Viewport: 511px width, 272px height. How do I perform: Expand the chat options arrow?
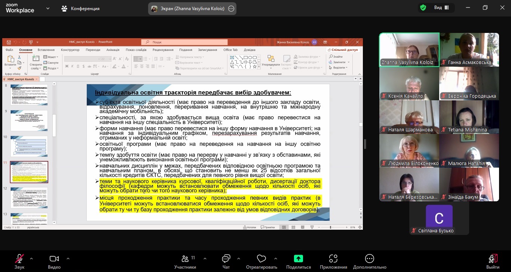pyautogui.click(x=239, y=258)
